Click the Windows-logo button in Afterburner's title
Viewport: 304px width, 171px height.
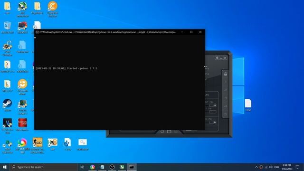[x=217, y=58]
